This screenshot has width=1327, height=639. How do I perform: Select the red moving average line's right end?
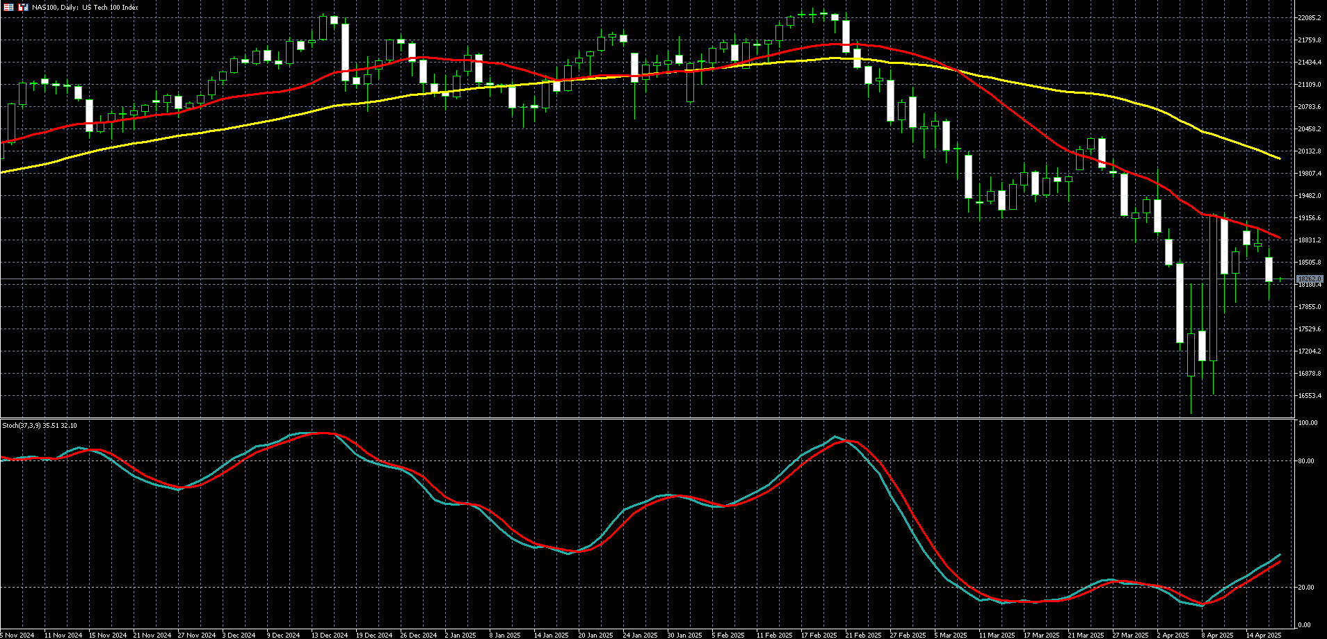point(1279,238)
